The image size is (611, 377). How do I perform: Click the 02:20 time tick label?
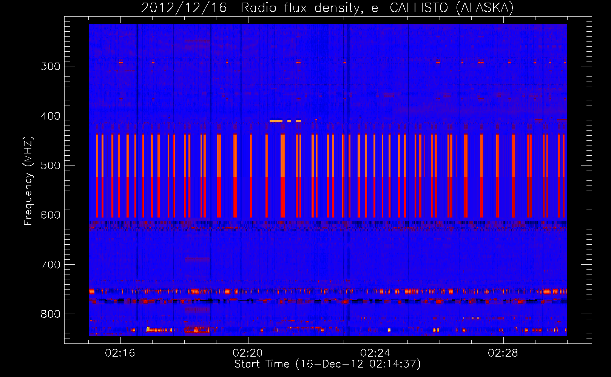248,353
